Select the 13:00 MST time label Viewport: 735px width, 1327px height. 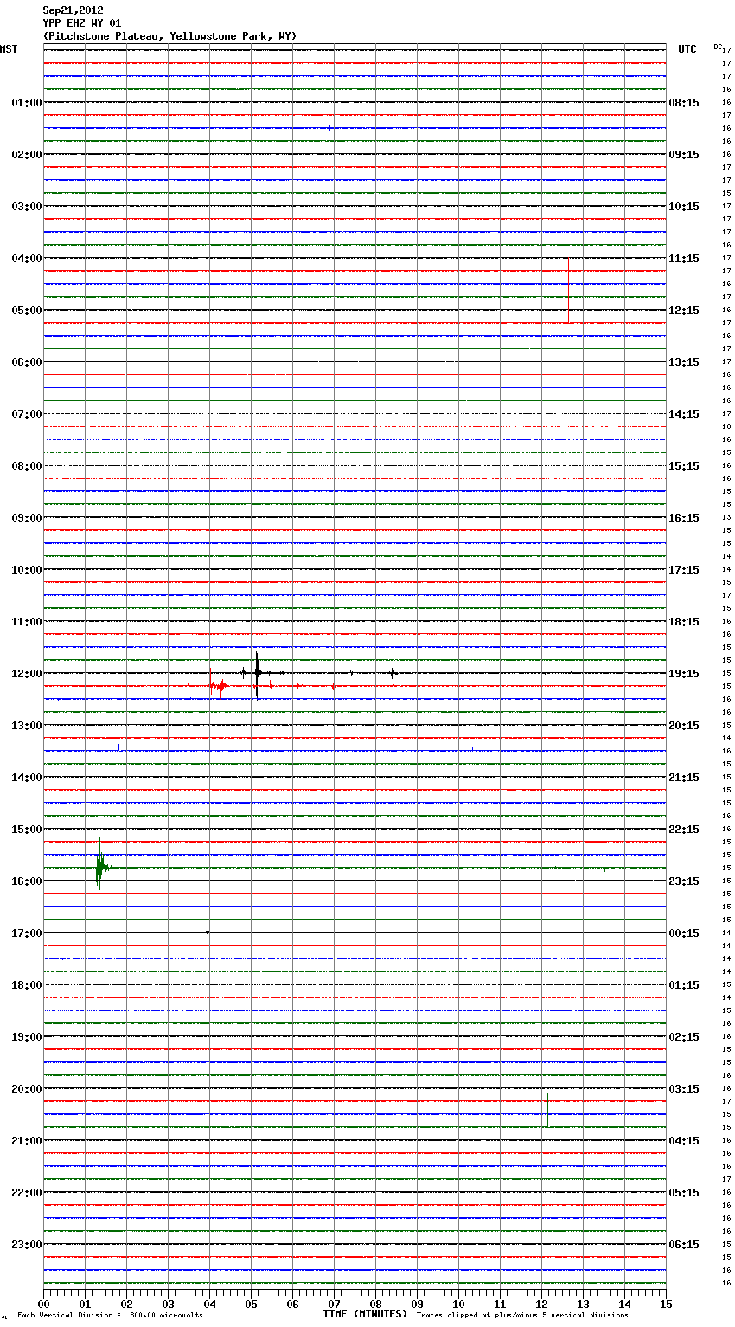click(x=27, y=726)
